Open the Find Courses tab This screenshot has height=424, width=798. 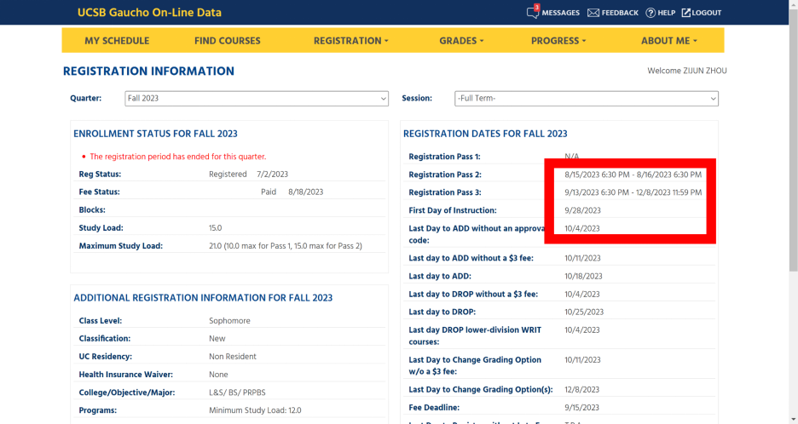click(x=228, y=41)
